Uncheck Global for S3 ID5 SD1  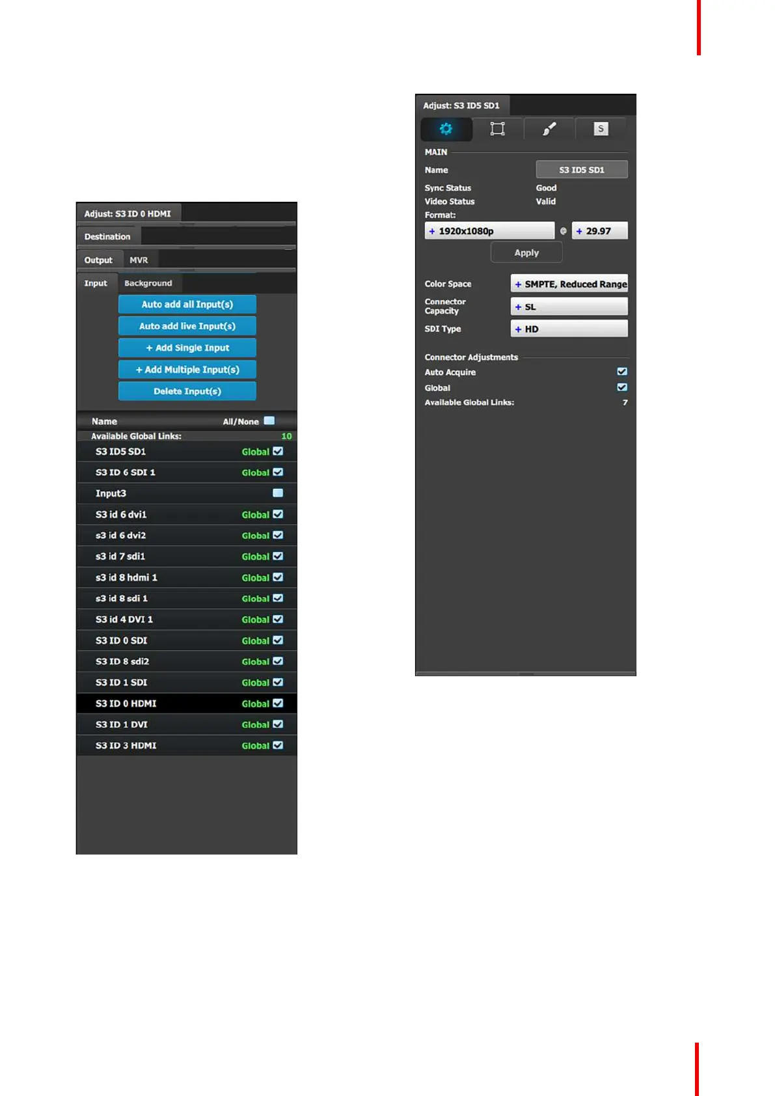278,451
